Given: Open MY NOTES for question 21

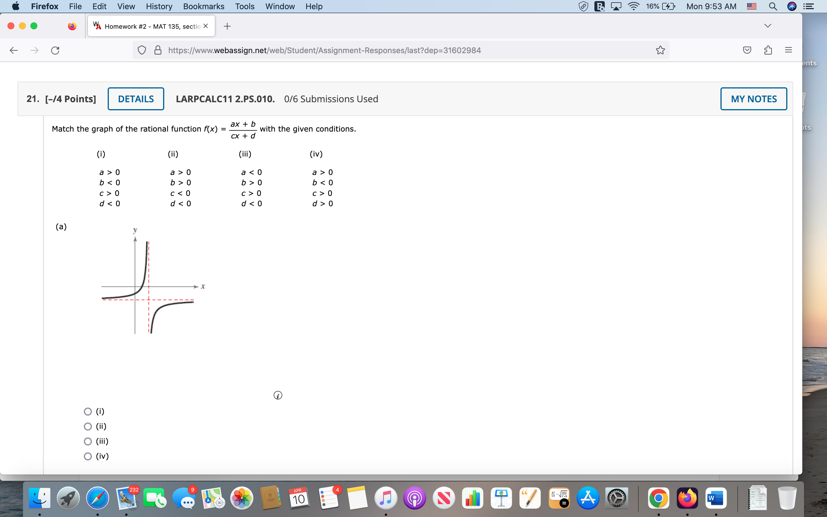Looking at the screenshot, I should click(x=753, y=99).
